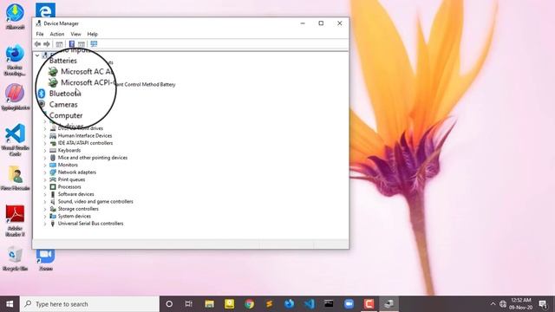Expand the Software devices node
The height and width of the screenshot is (312, 555).
pyautogui.click(x=45, y=194)
